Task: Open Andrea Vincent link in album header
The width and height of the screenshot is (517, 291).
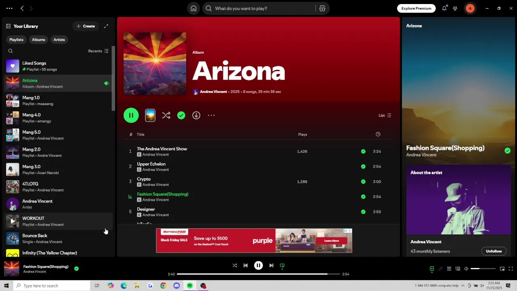Action: [213, 92]
